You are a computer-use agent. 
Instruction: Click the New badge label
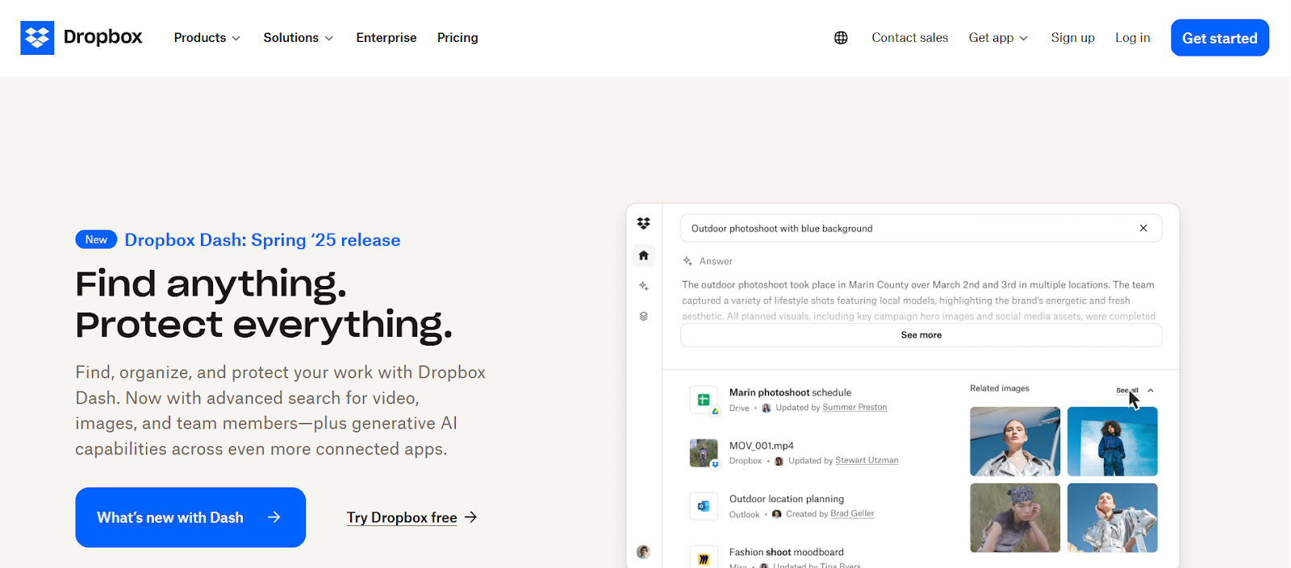point(96,239)
